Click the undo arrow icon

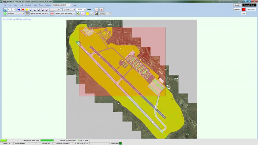(9, 10)
